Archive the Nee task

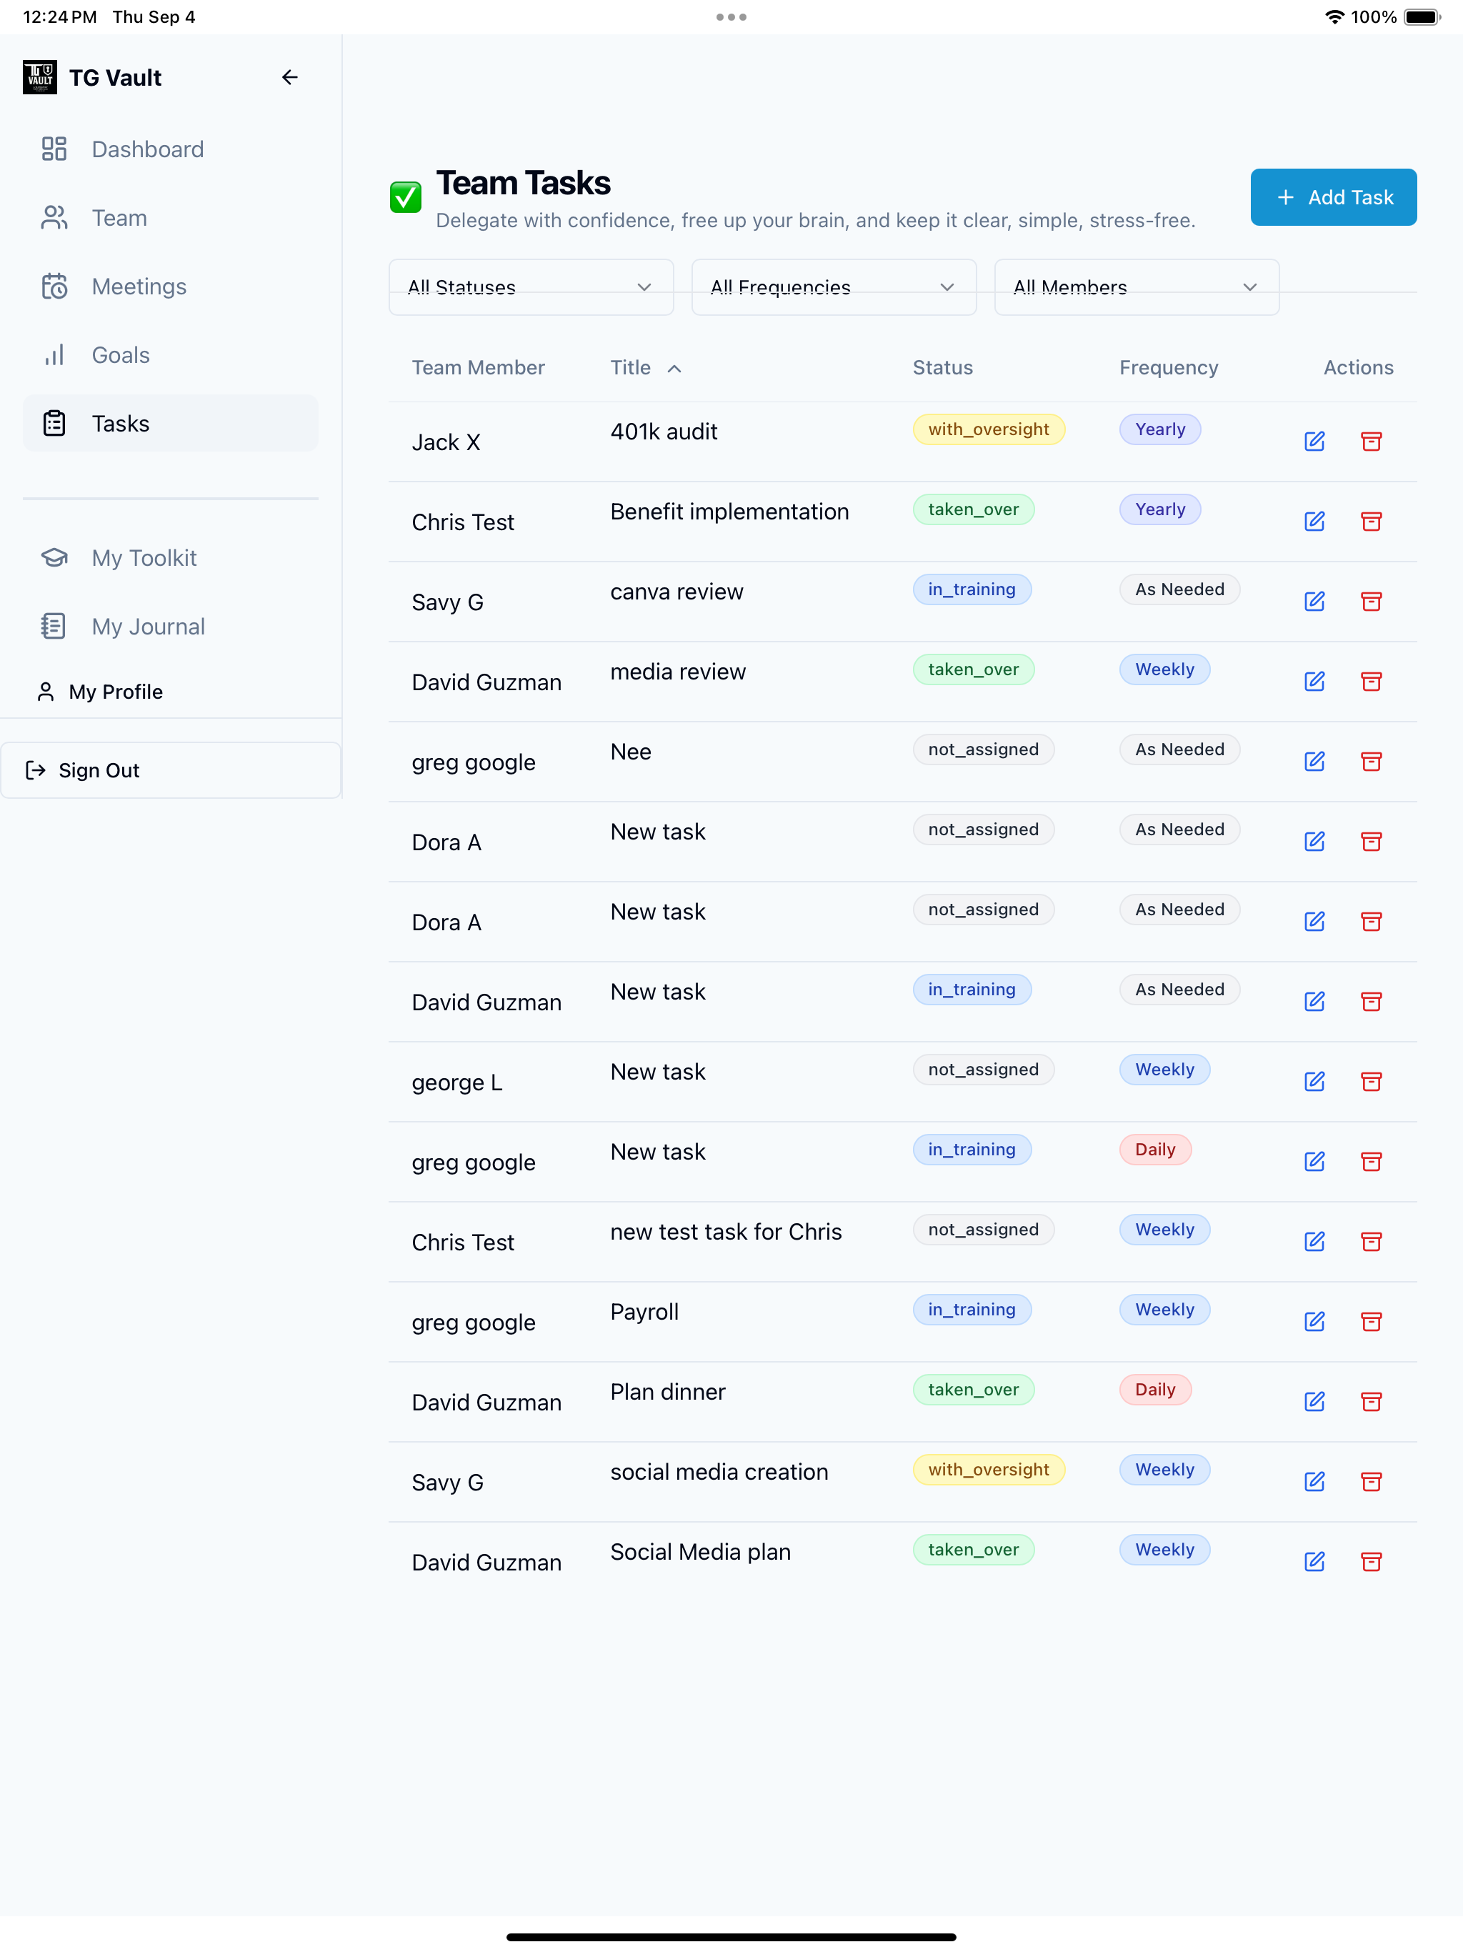[x=1372, y=762]
